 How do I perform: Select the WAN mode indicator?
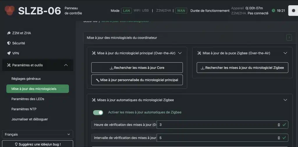181,10
